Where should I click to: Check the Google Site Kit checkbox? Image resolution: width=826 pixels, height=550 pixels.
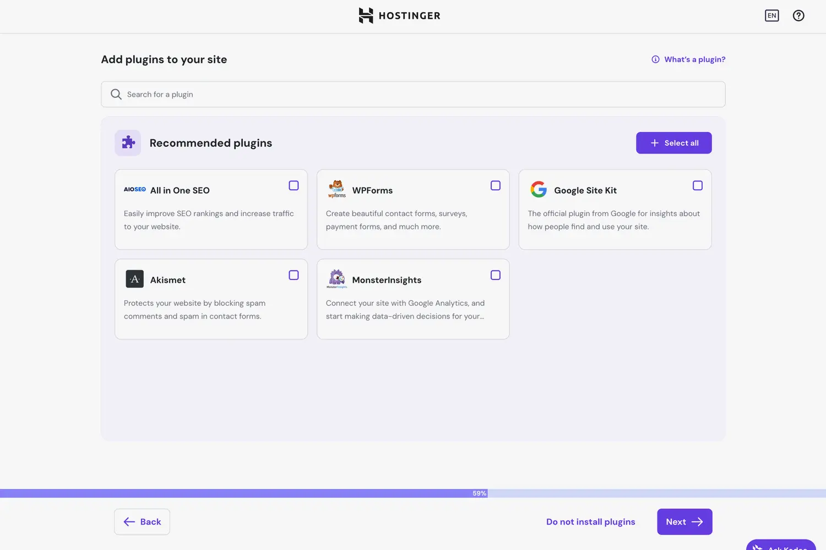(698, 185)
